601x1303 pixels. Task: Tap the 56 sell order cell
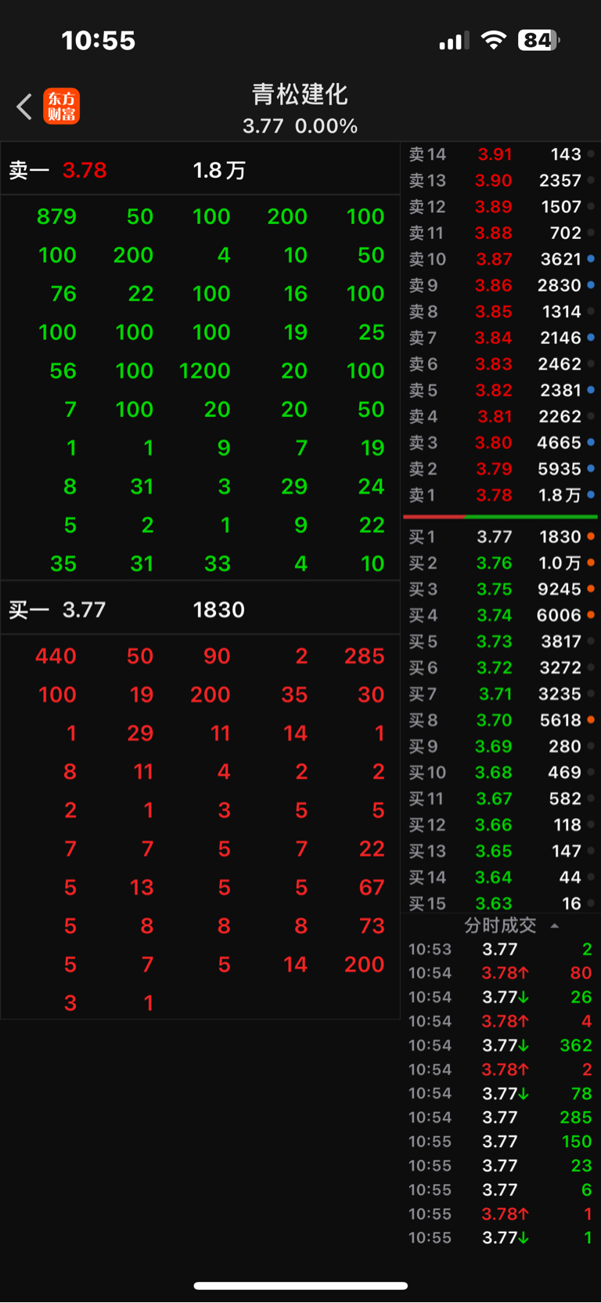coord(63,371)
